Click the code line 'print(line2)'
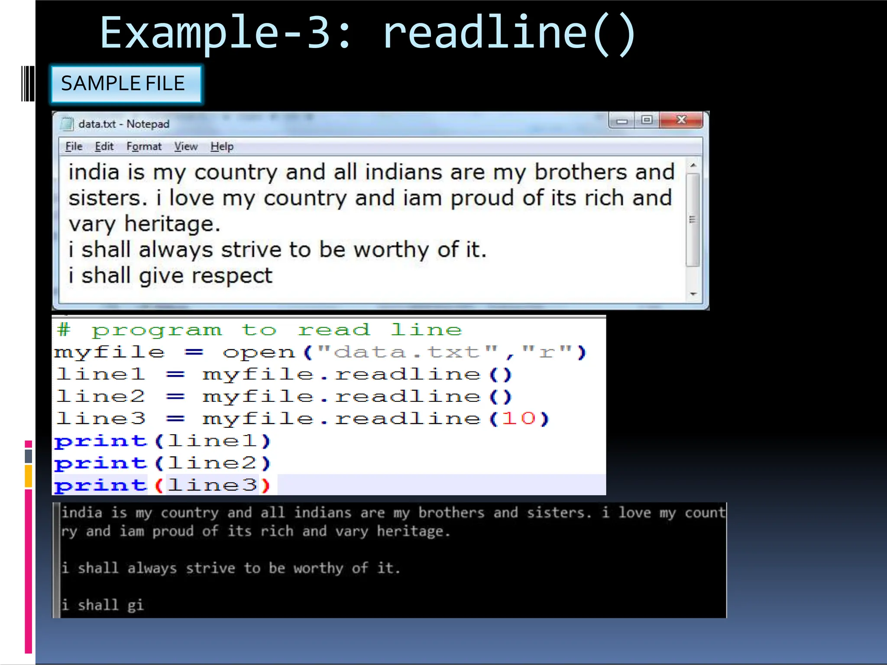This screenshot has height=665, width=887. (162, 463)
